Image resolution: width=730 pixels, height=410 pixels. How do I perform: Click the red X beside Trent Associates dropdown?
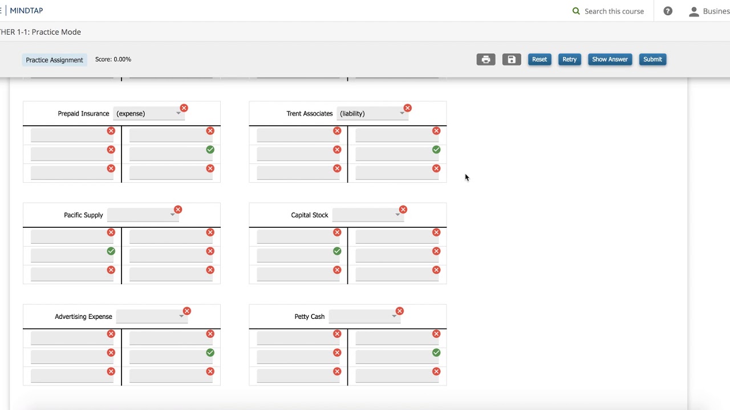407,108
